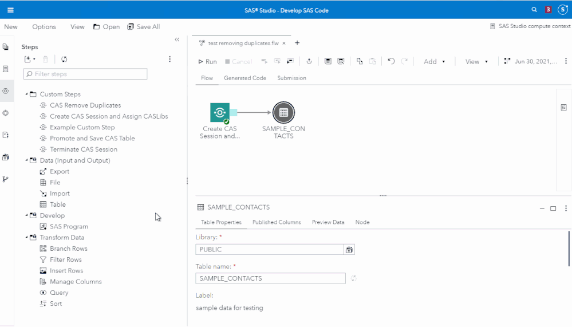Select the SAMPLE_CONTACTS table node
The width and height of the screenshot is (572, 327).
tap(283, 113)
